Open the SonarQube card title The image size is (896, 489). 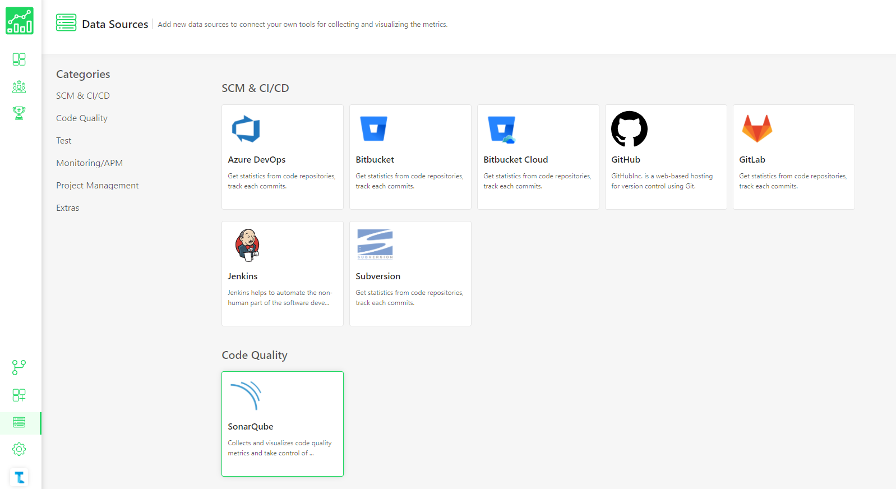click(251, 427)
